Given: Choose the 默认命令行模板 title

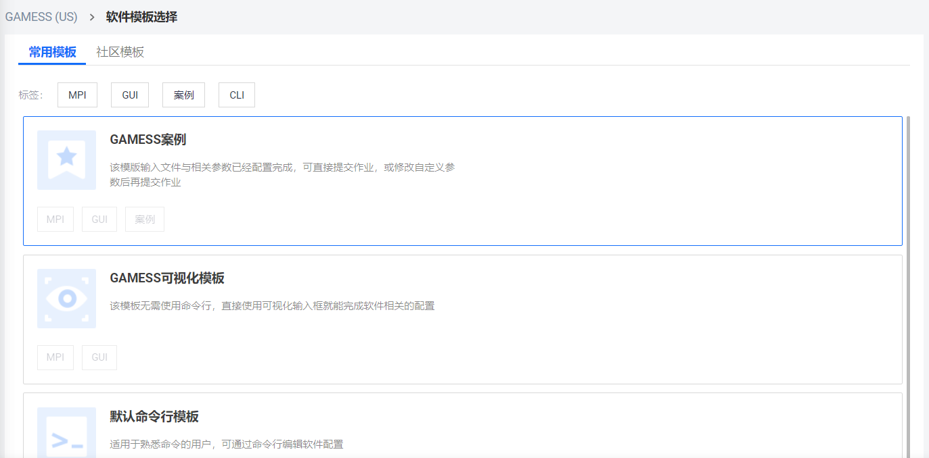Looking at the screenshot, I should (154, 416).
